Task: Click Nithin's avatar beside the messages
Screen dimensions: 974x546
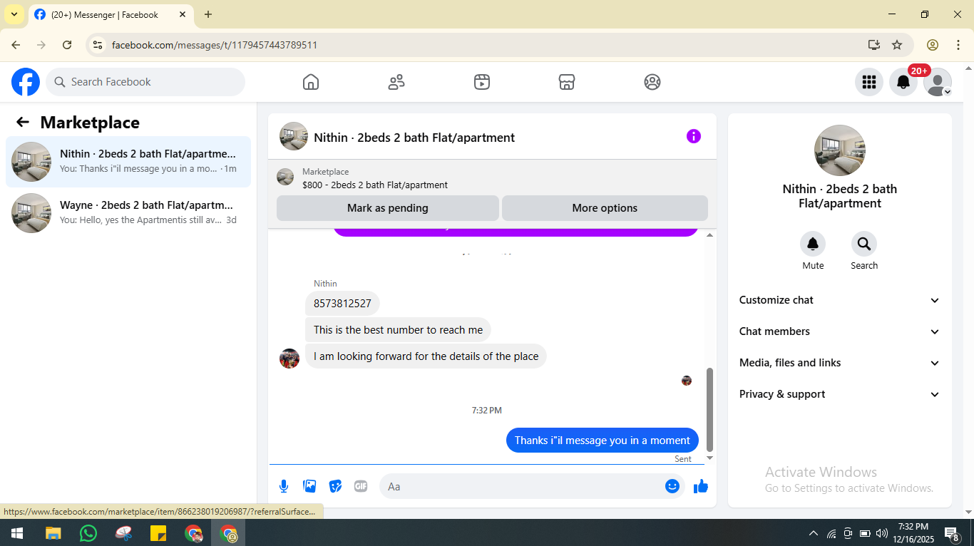Action: click(x=289, y=359)
